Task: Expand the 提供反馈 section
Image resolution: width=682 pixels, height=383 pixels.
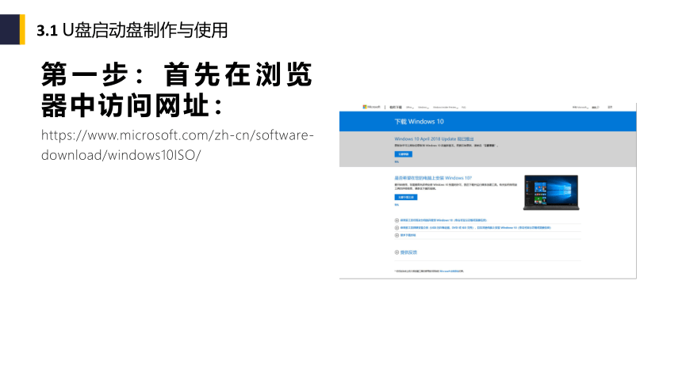Action: (406, 252)
